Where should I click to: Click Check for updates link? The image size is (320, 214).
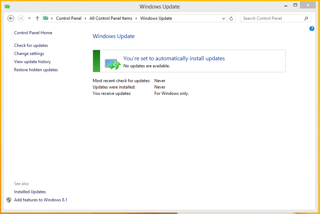[31, 45]
